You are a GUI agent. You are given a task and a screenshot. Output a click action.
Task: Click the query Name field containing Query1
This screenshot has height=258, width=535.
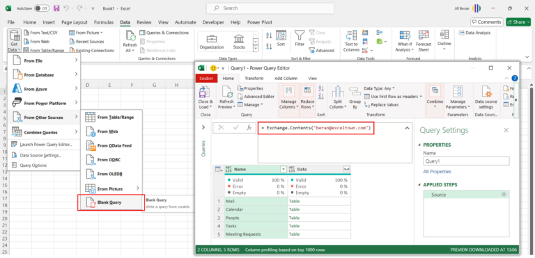466,161
